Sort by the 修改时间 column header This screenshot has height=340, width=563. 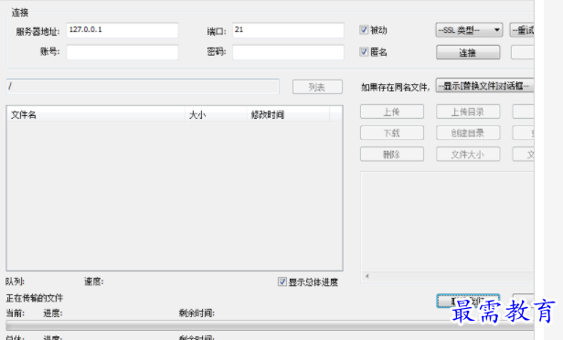(288, 115)
